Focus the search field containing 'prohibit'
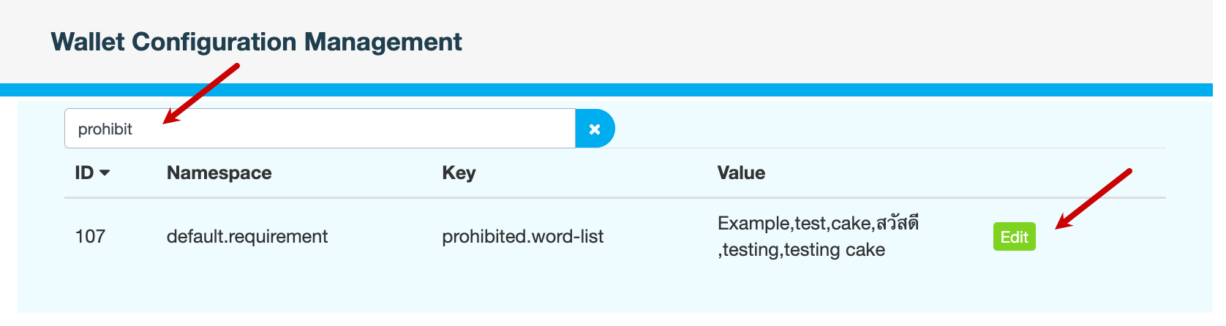The image size is (1226, 326). 320,129
